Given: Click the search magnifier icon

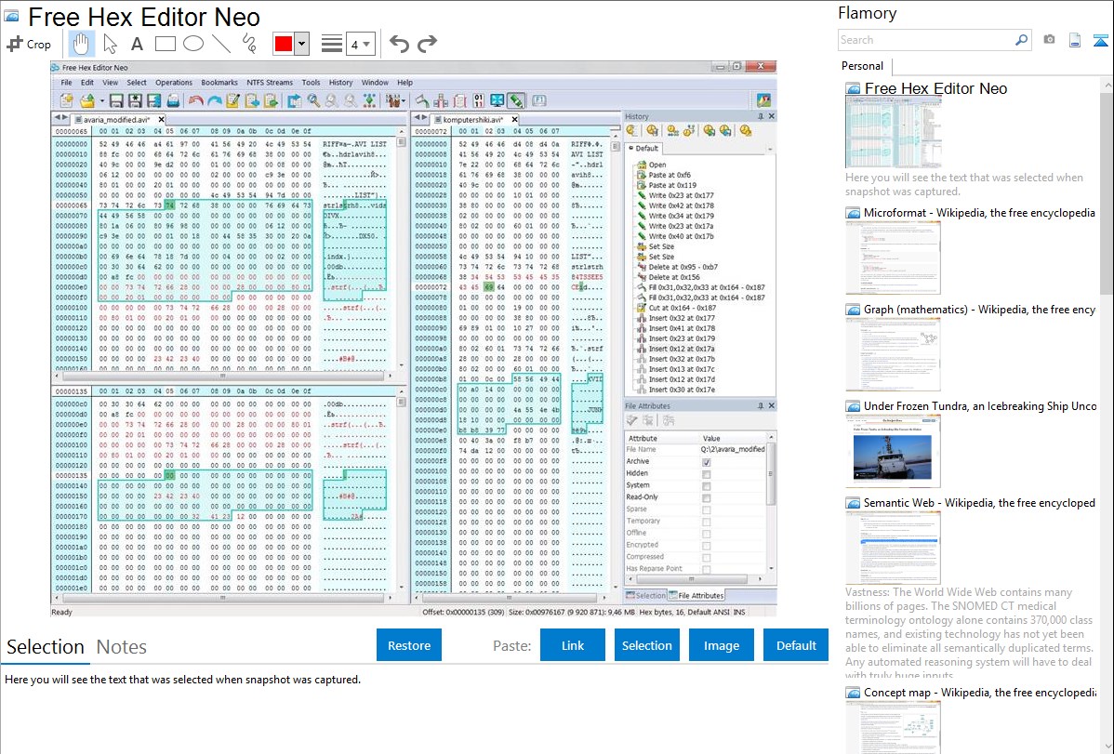Looking at the screenshot, I should pos(1021,40).
